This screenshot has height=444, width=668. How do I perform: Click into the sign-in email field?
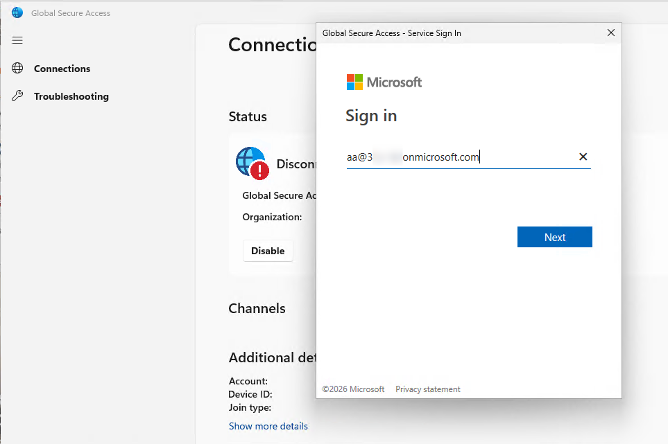[x=458, y=157]
